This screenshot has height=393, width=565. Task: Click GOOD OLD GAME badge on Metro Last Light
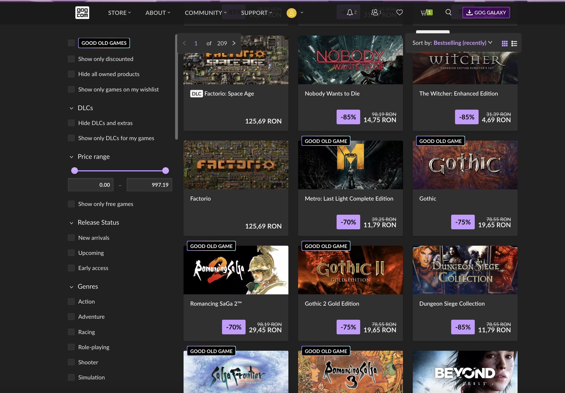click(326, 141)
